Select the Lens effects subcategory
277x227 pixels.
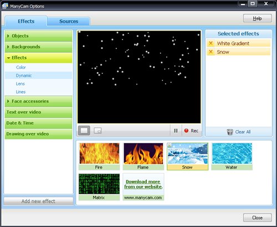(x=20, y=84)
